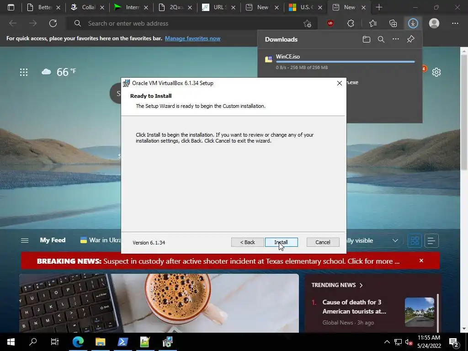The width and height of the screenshot is (468, 351).
Task: Open Downloads panel more options ellipsis
Action: click(x=396, y=39)
